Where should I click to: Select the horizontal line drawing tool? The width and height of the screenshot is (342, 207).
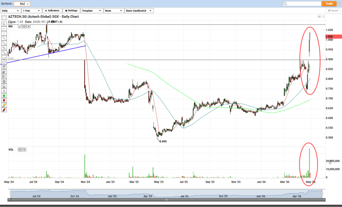(4, 28)
